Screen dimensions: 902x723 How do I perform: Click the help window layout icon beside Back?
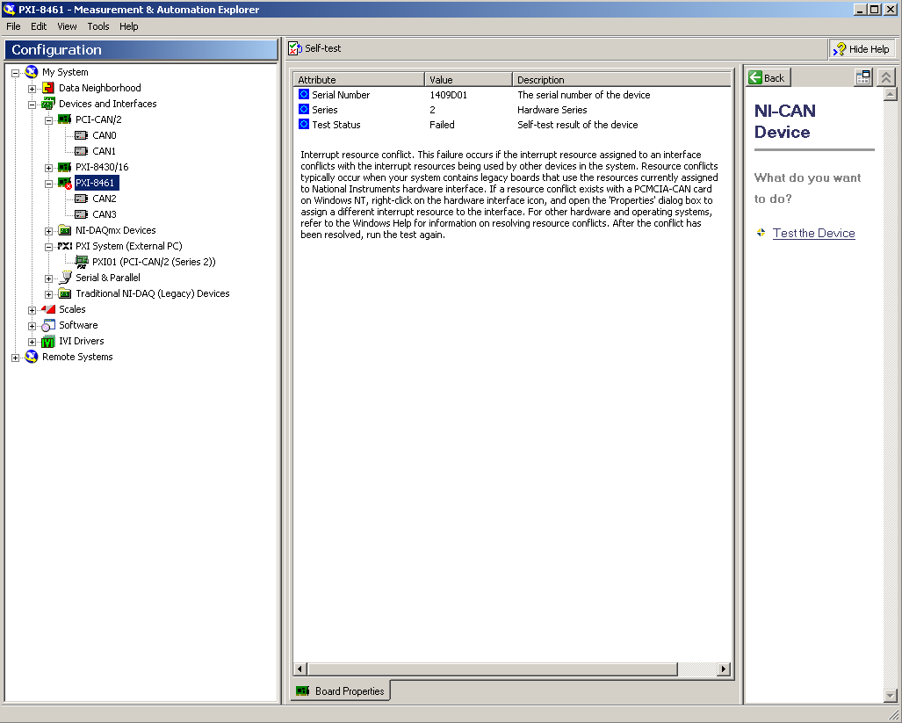pos(863,77)
